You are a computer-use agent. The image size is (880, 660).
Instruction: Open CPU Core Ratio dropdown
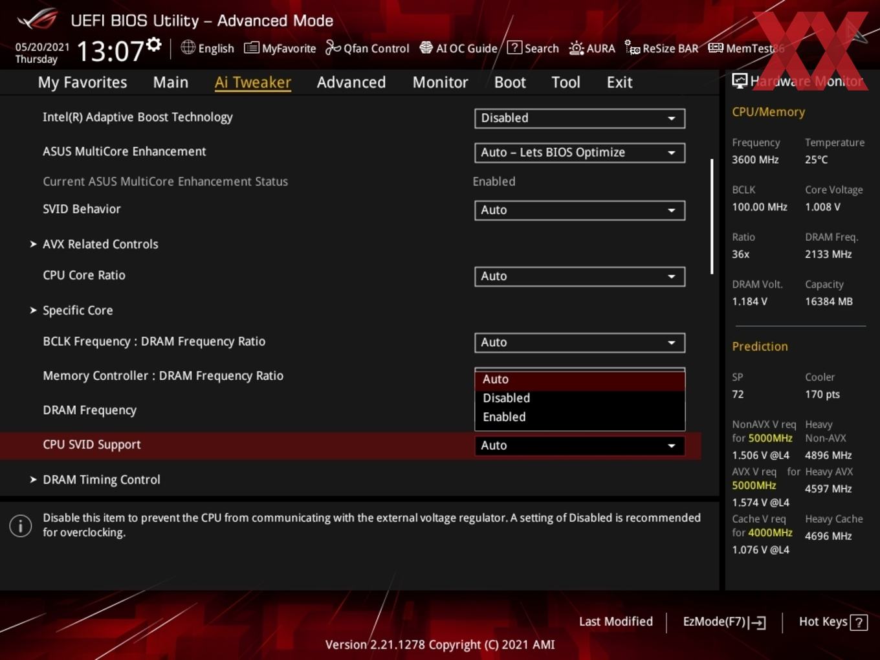click(580, 276)
